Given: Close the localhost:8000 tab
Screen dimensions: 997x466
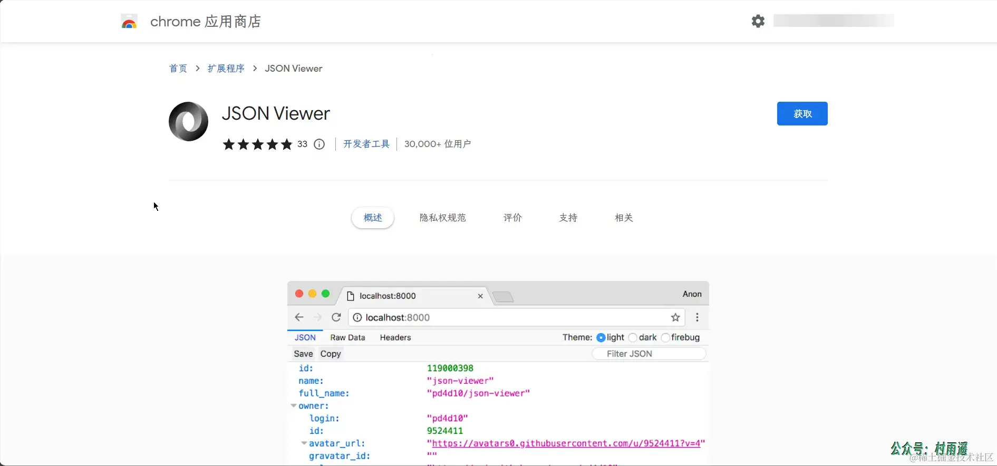Looking at the screenshot, I should pos(480,296).
